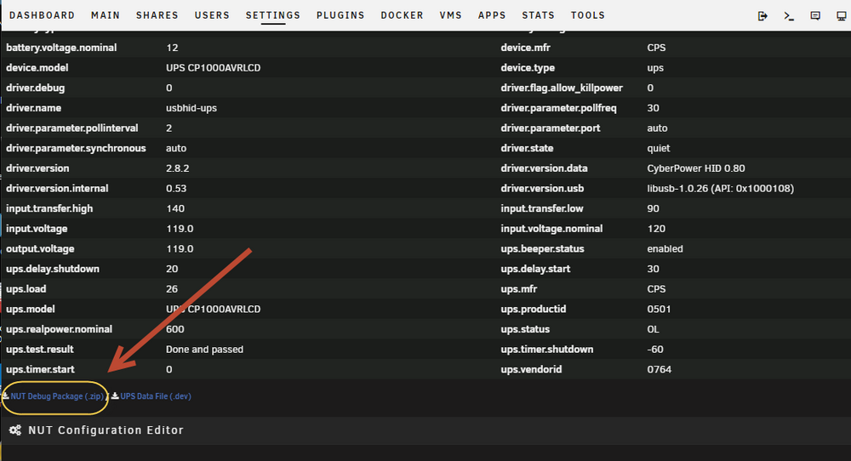
Task: Click the driver.version value 2.8.2
Action: (178, 168)
